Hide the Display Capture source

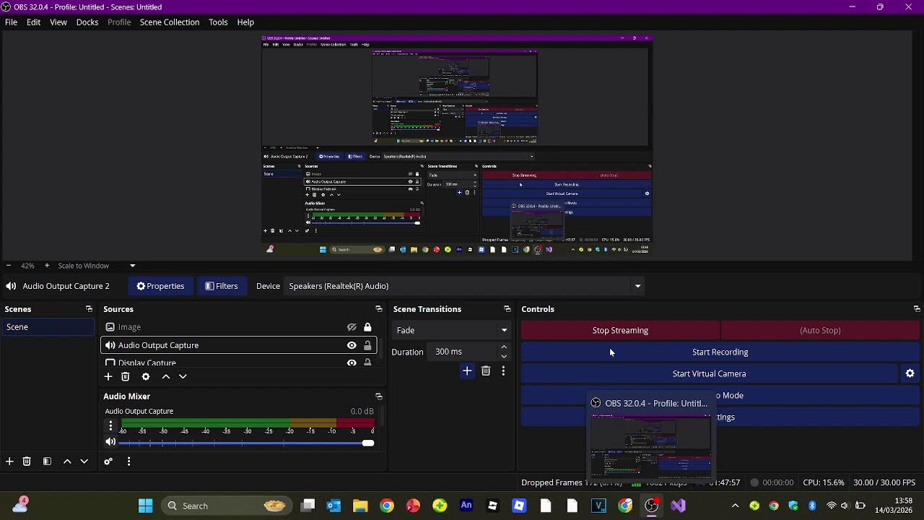pos(352,363)
